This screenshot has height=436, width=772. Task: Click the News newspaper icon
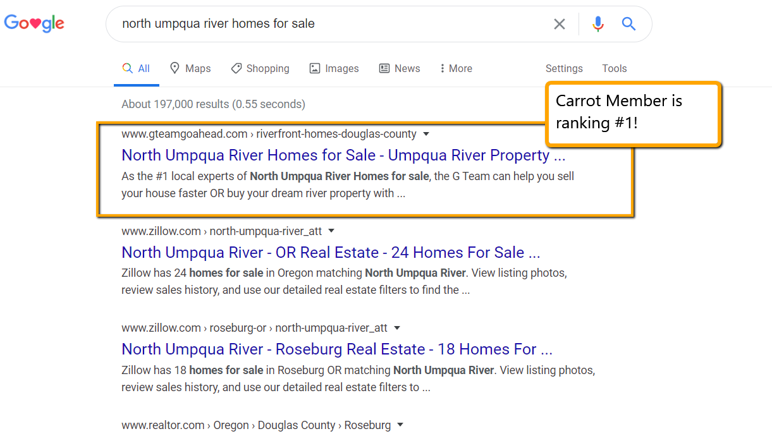[384, 68]
